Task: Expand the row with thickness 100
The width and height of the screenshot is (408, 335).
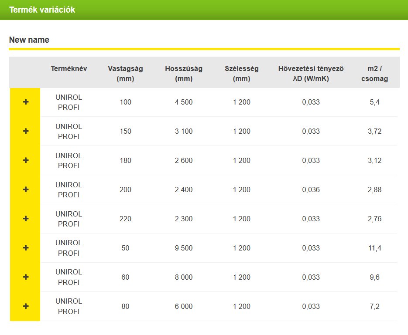Action: (x=25, y=102)
